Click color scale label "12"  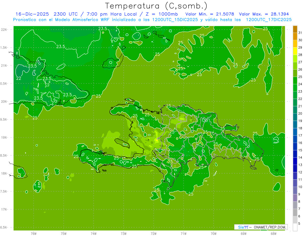point(300,172)
